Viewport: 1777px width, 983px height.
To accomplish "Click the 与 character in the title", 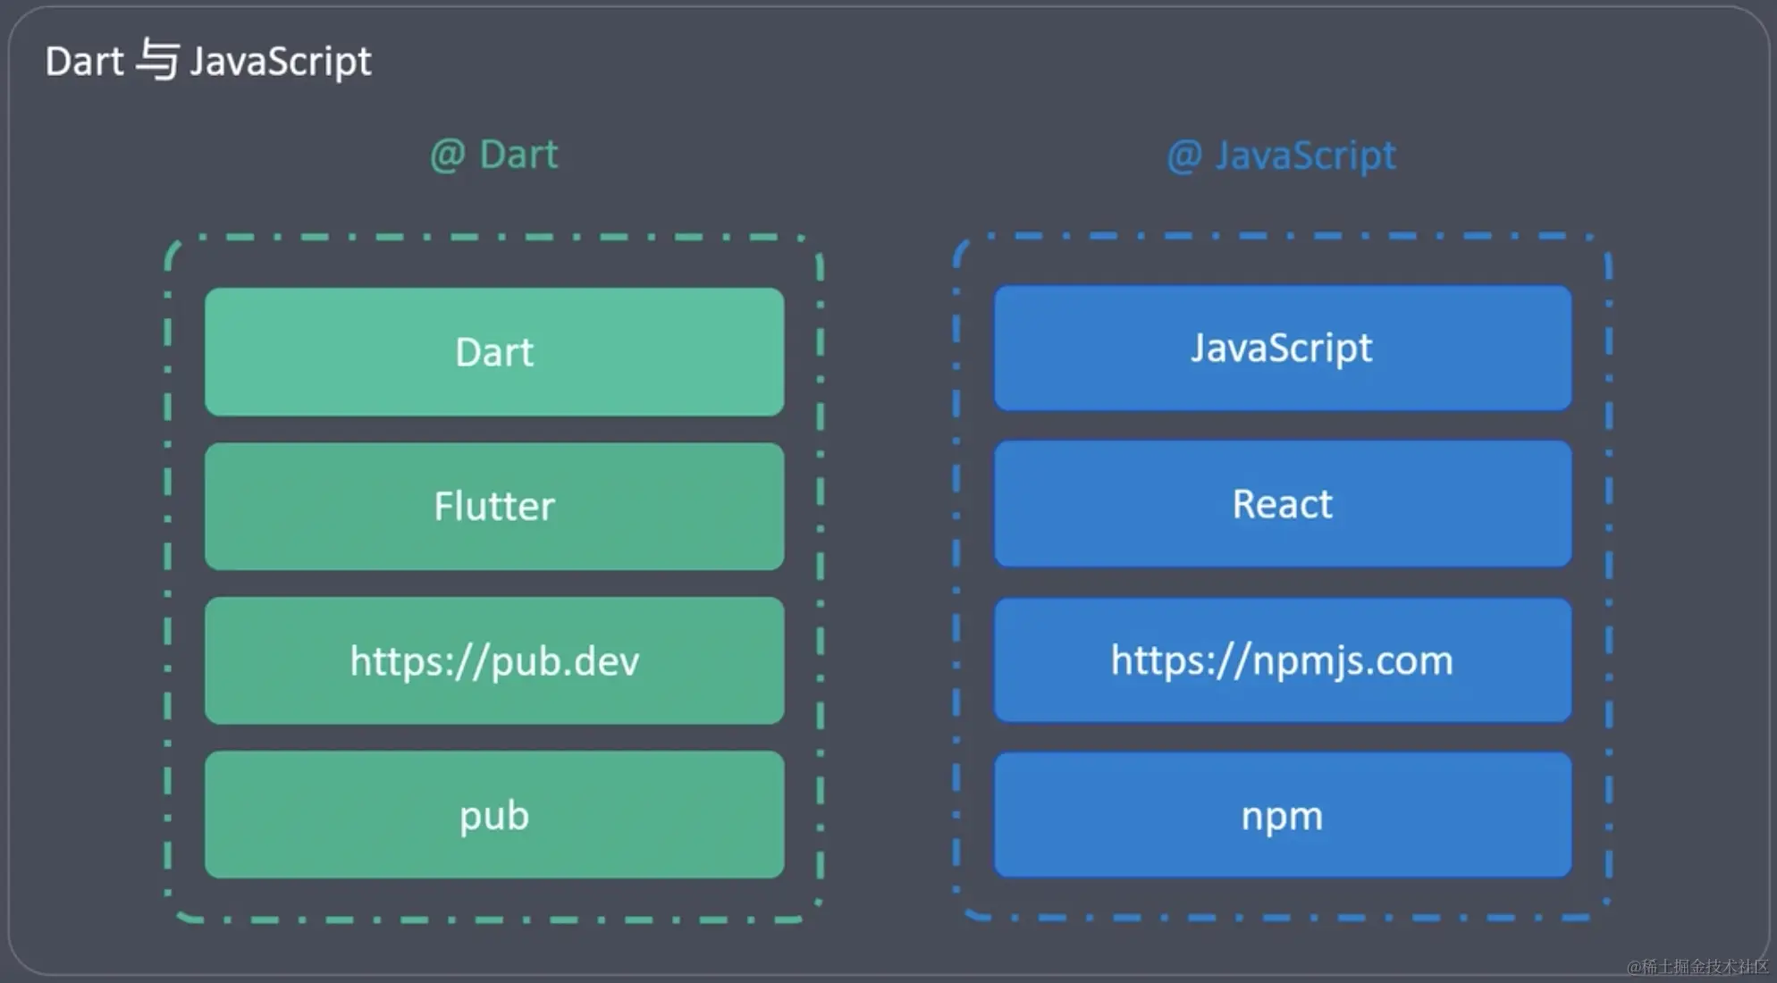I will pos(157,61).
